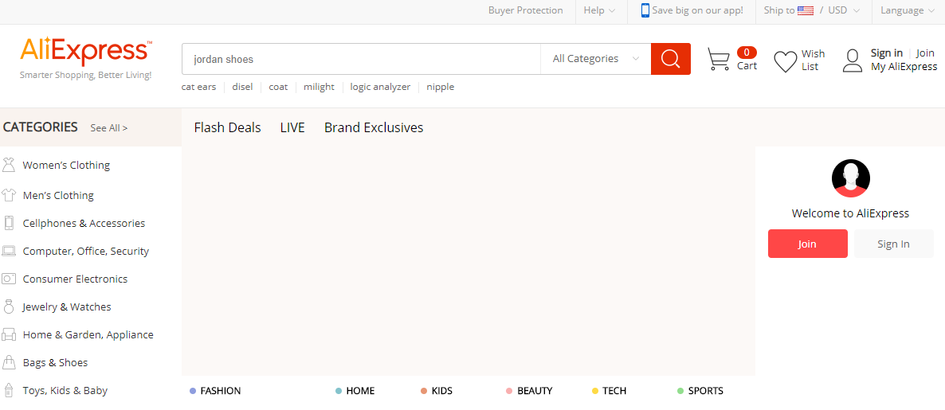
Task: Click the Men's Clothing shirt icon
Action: point(9,195)
